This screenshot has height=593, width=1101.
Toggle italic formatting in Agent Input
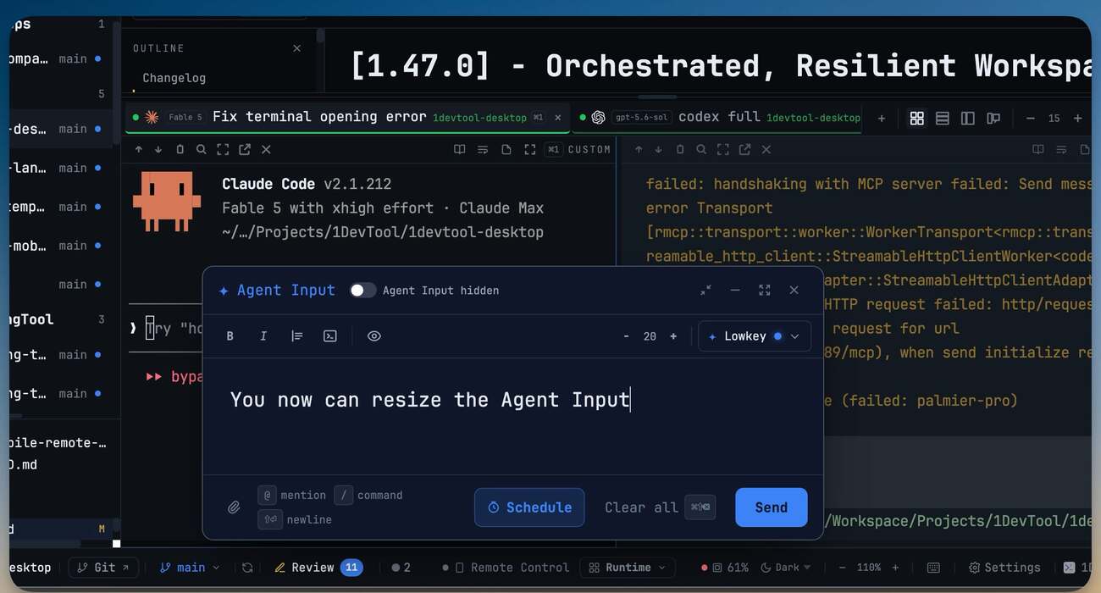(x=263, y=336)
